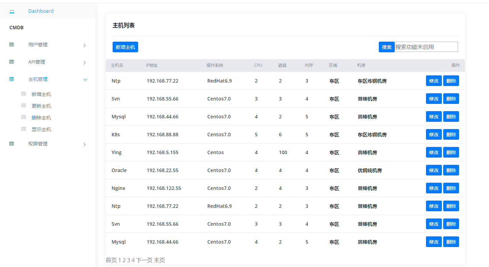
Task: Go to 下一页 in pagination
Action: coord(144,260)
